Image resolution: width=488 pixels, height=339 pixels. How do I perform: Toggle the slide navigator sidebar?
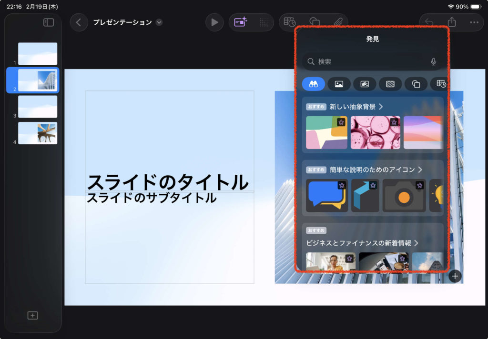(49, 22)
